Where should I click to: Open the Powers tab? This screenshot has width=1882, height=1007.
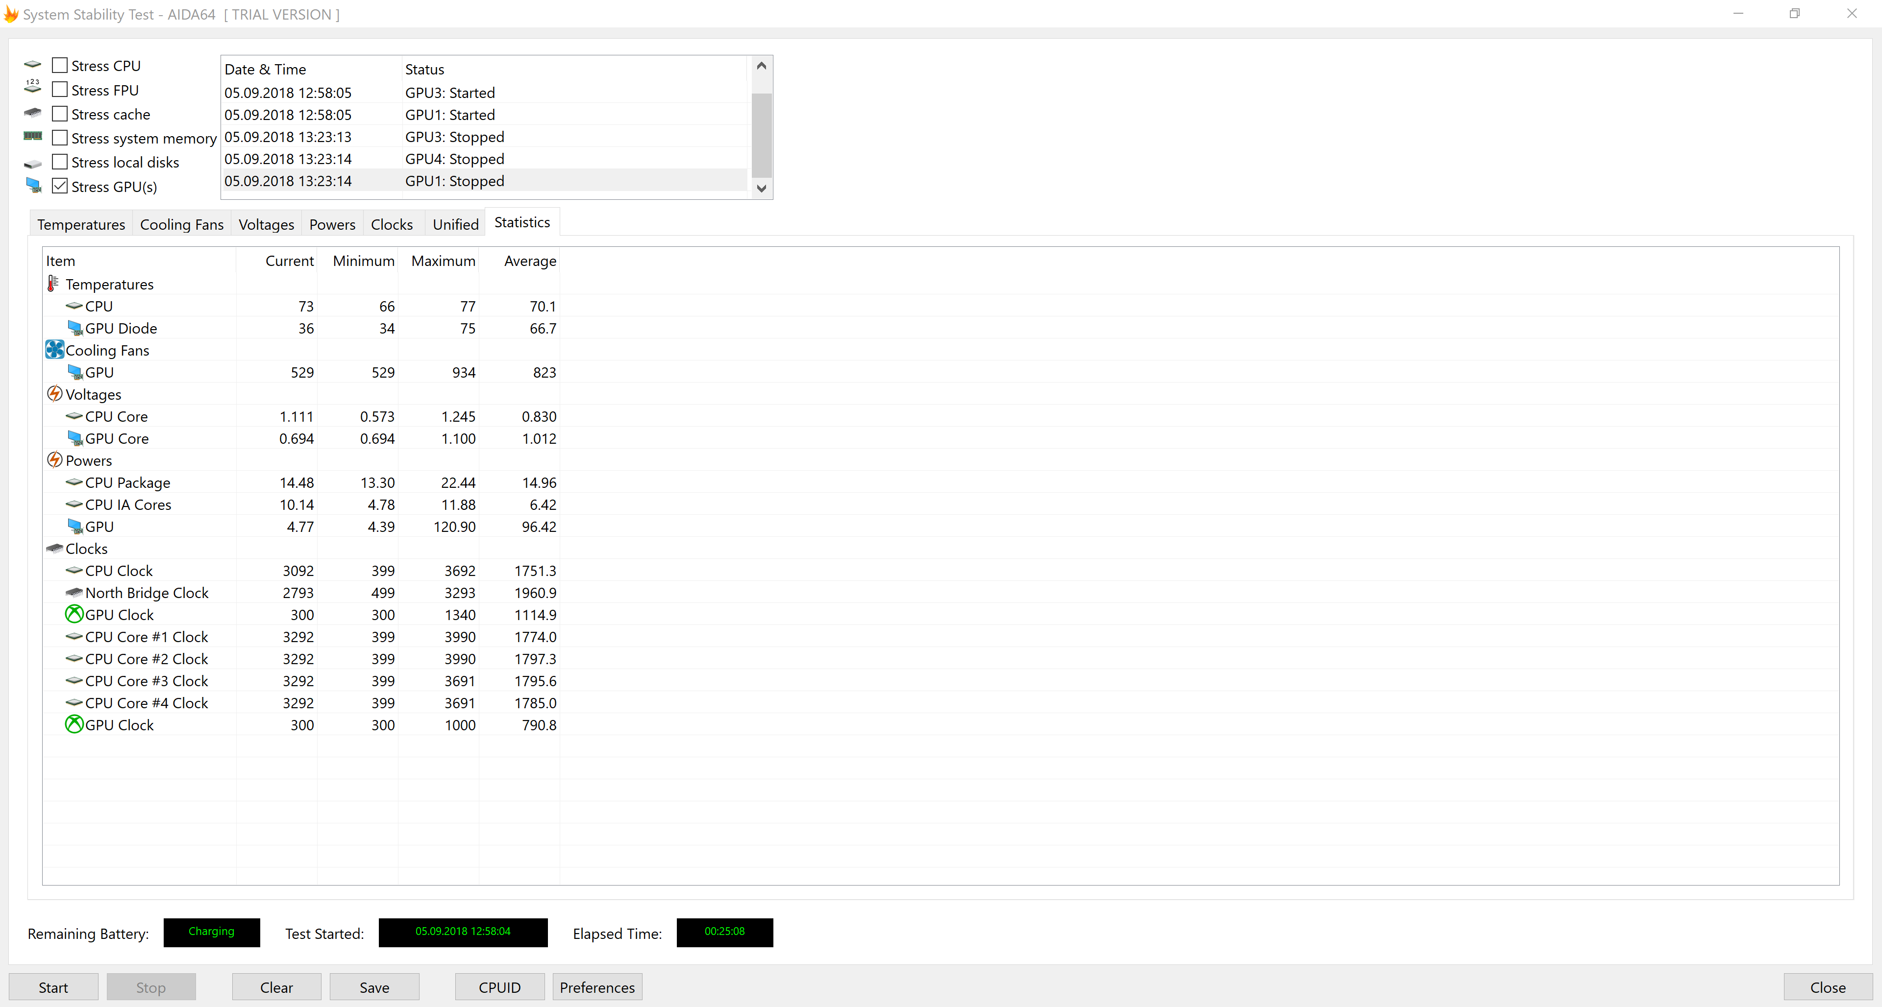(332, 224)
